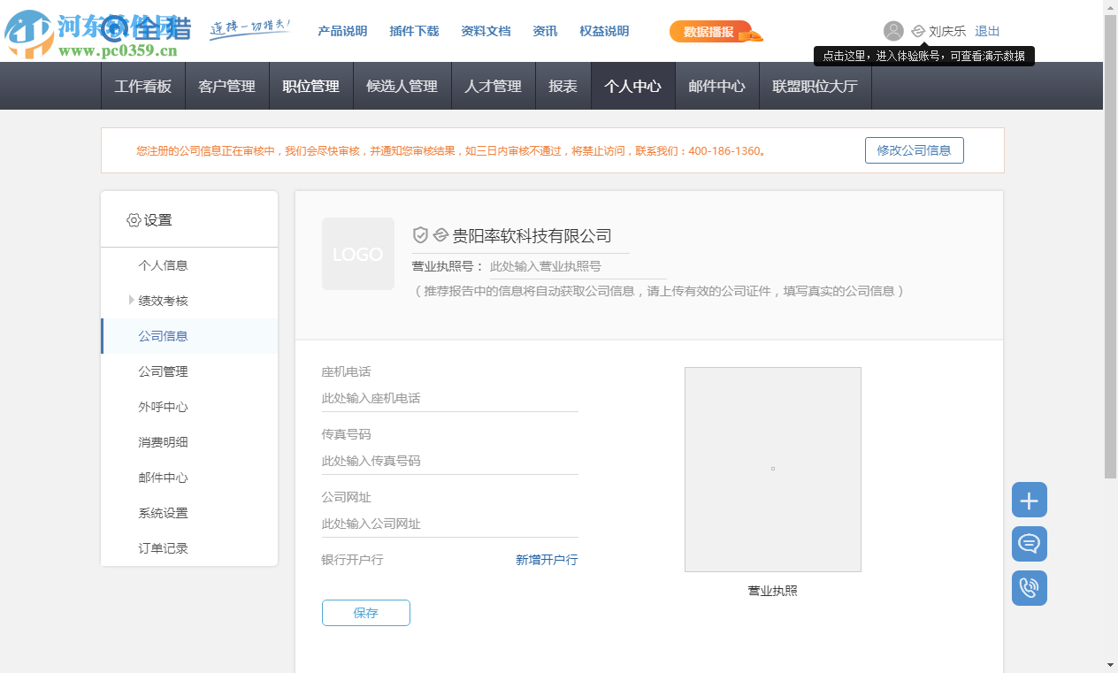Screen dimensions: 1118x673
Task: Select 外呼中心 in the sidebar
Action: coord(189,407)
